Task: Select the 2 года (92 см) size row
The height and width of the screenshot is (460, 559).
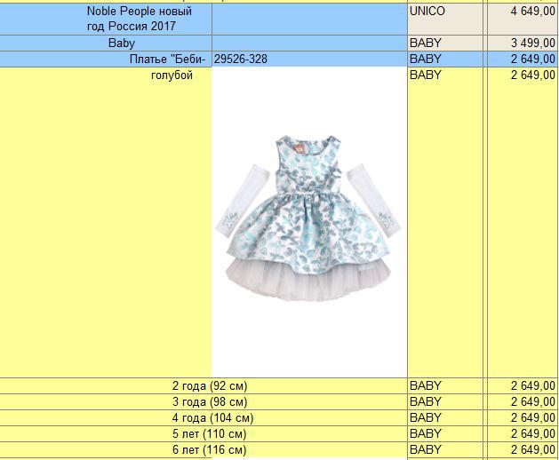Action: point(209,385)
